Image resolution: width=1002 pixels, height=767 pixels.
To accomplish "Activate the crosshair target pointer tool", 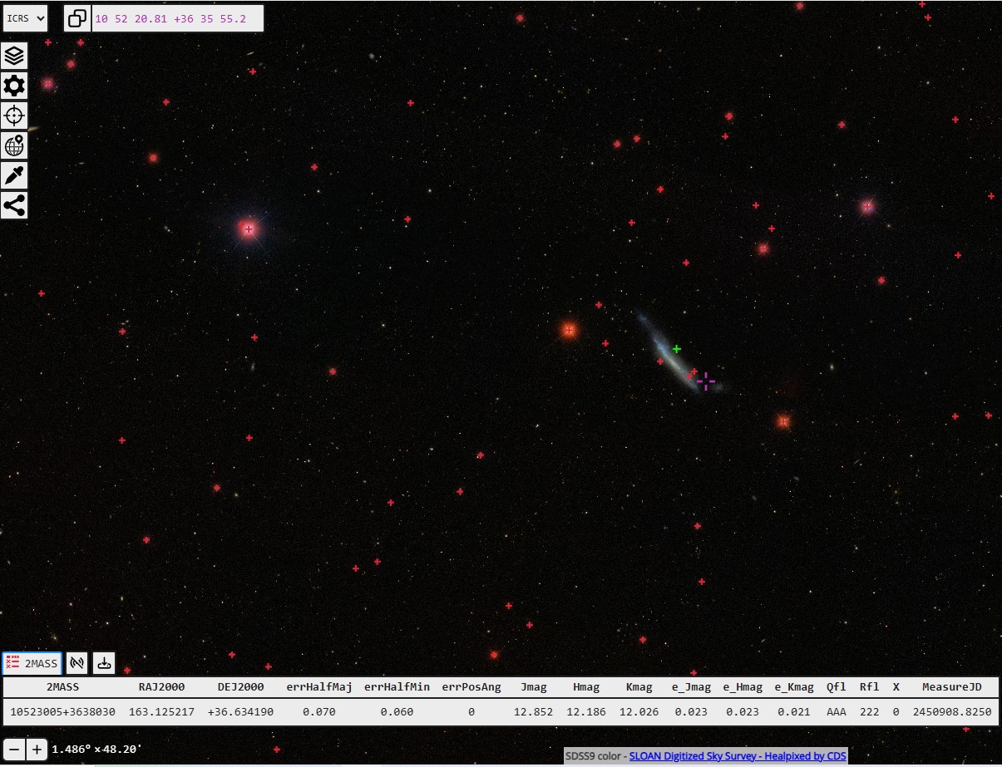I will coord(14,116).
